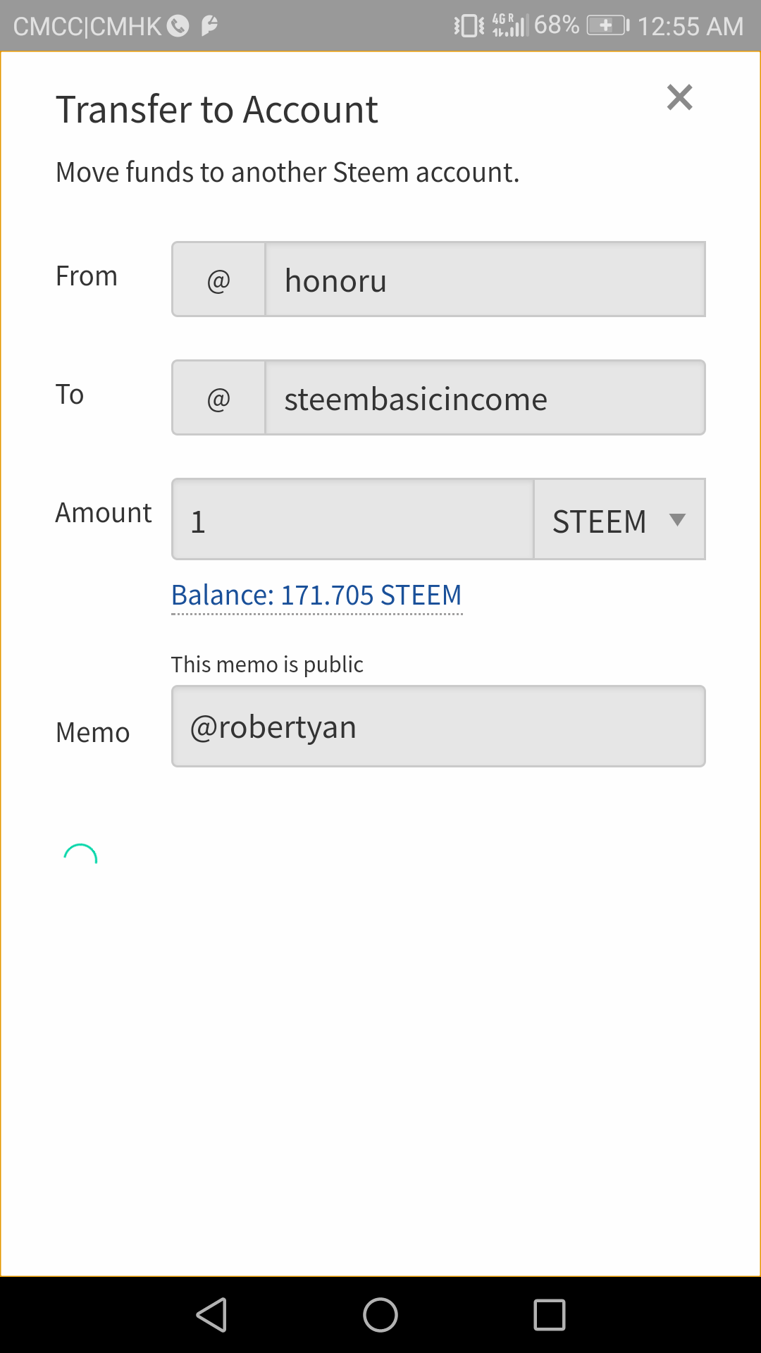Tap the 12:55 AM clock
Viewport: 761px width, 1353px height.
click(x=691, y=27)
